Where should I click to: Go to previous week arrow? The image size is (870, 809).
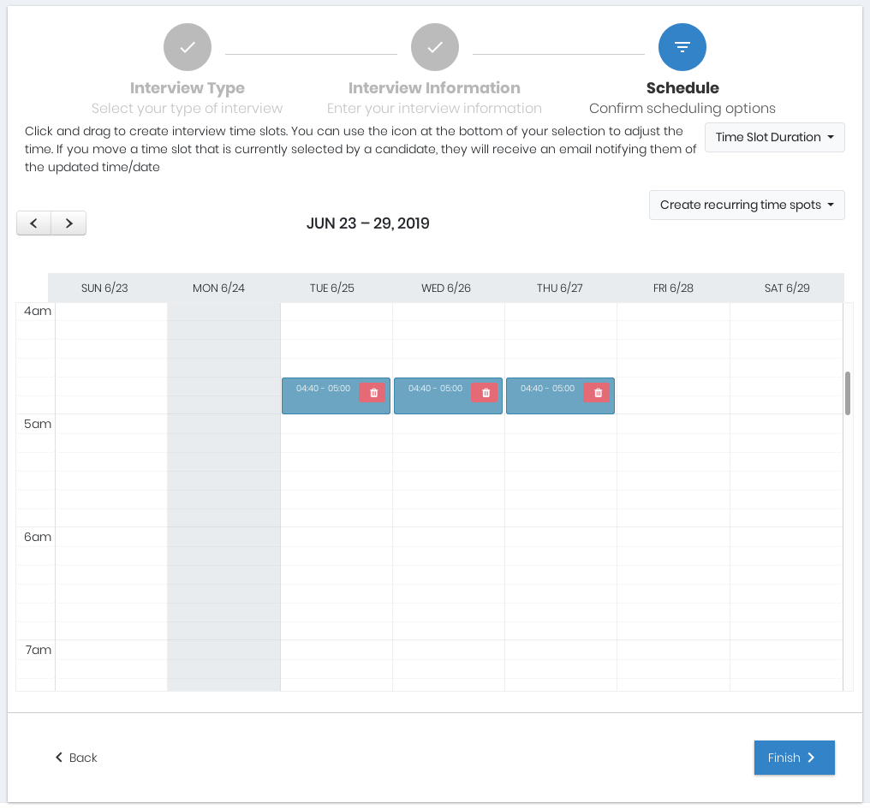34,223
